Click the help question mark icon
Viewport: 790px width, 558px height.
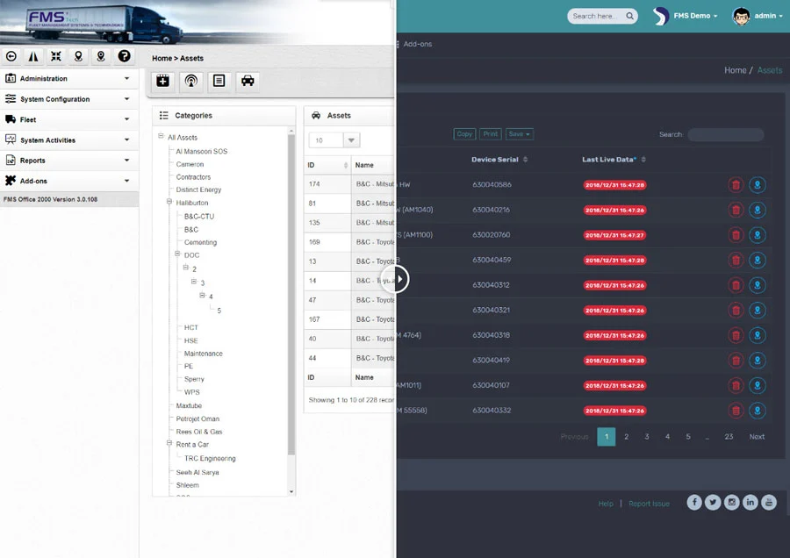tap(124, 56)
